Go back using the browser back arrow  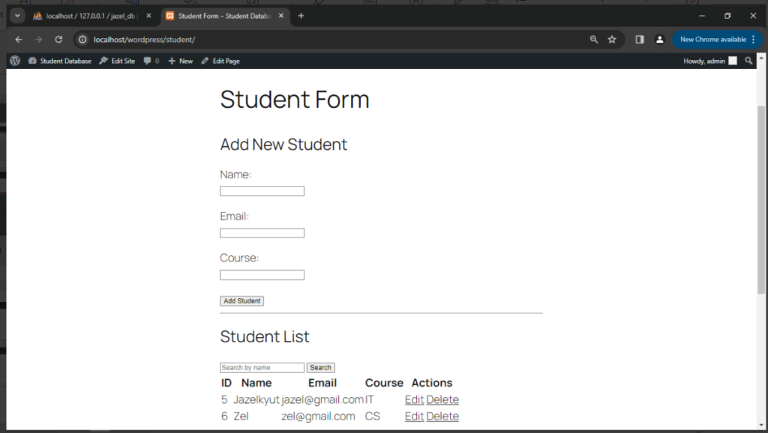point(19,40)
